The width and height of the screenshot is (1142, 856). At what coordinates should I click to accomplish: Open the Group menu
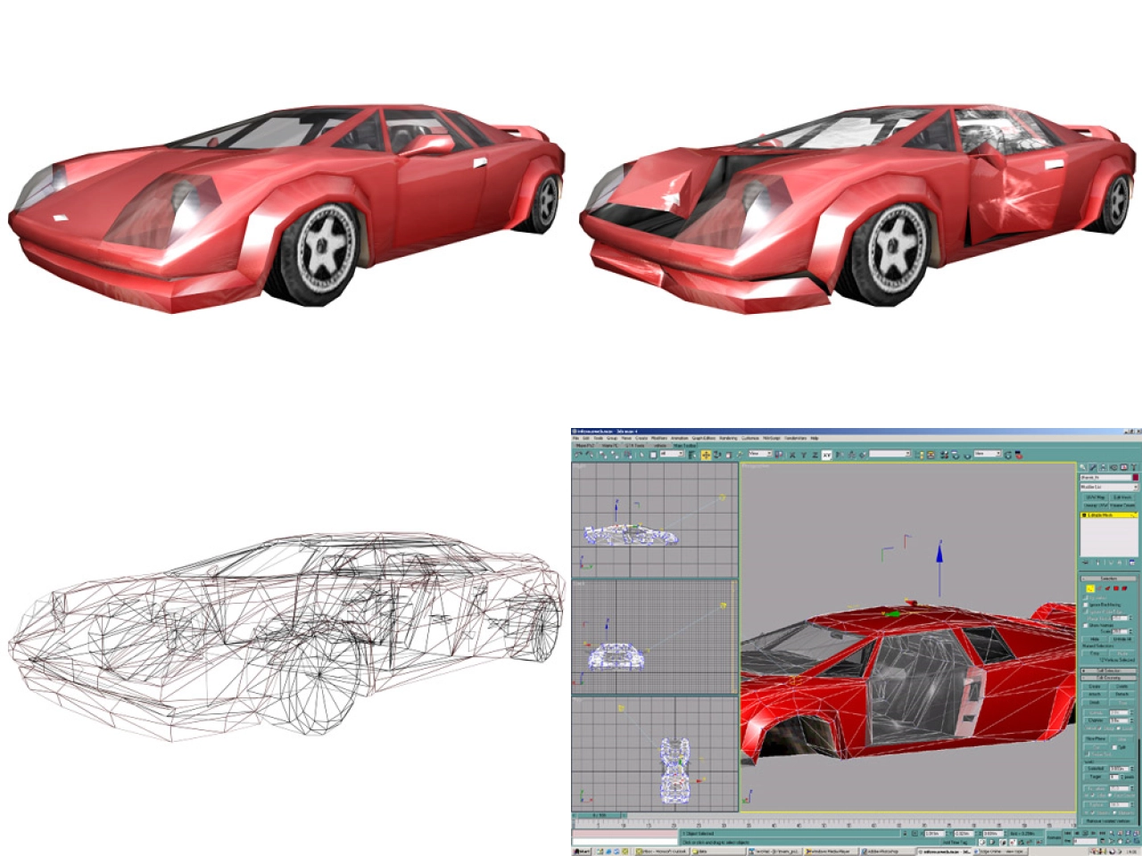click(x=612, y=438)
